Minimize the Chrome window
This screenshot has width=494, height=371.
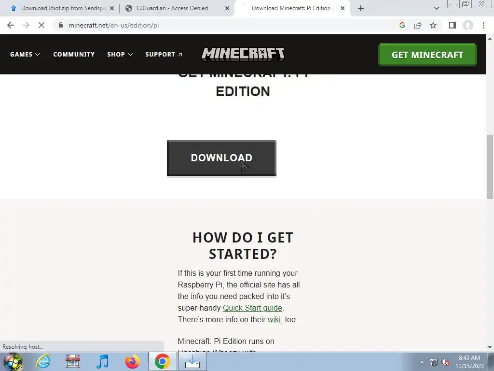click(x=453, y=4)
